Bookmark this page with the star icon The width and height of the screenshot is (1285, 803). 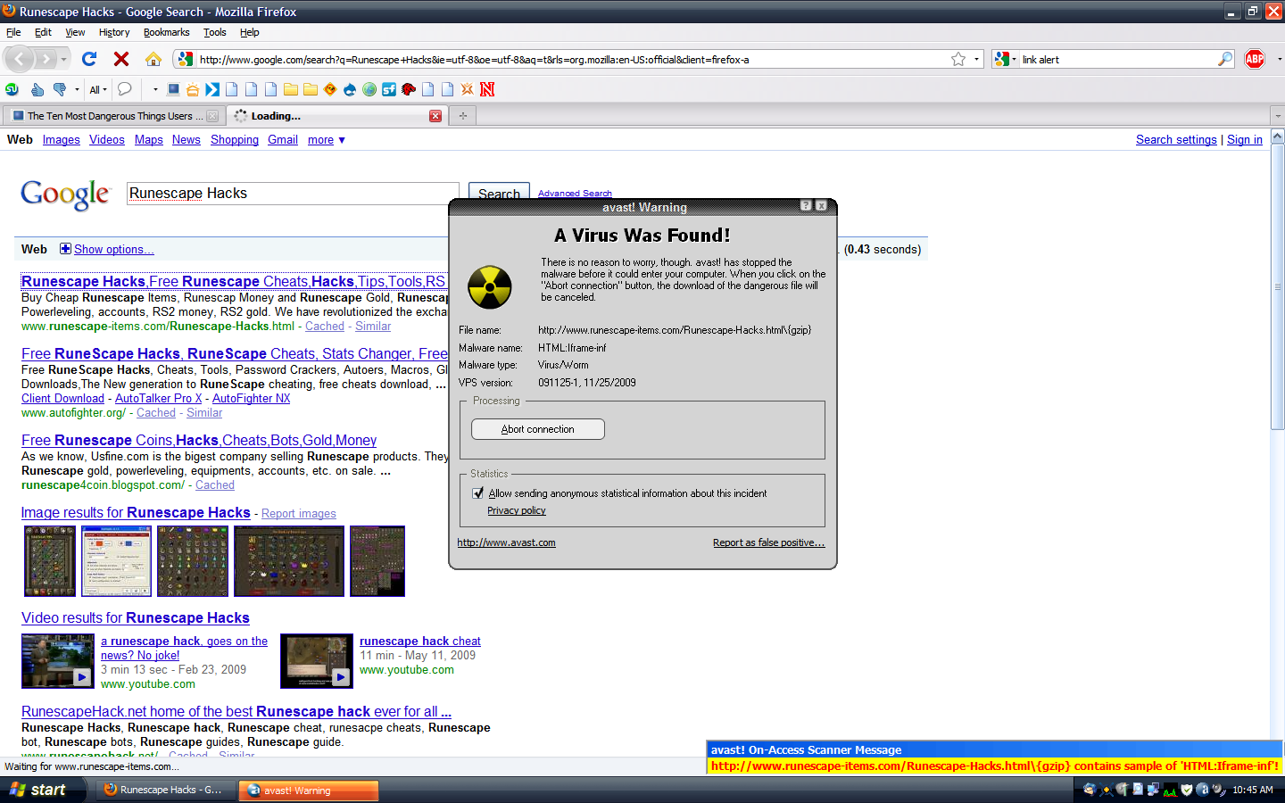(958, 59)
